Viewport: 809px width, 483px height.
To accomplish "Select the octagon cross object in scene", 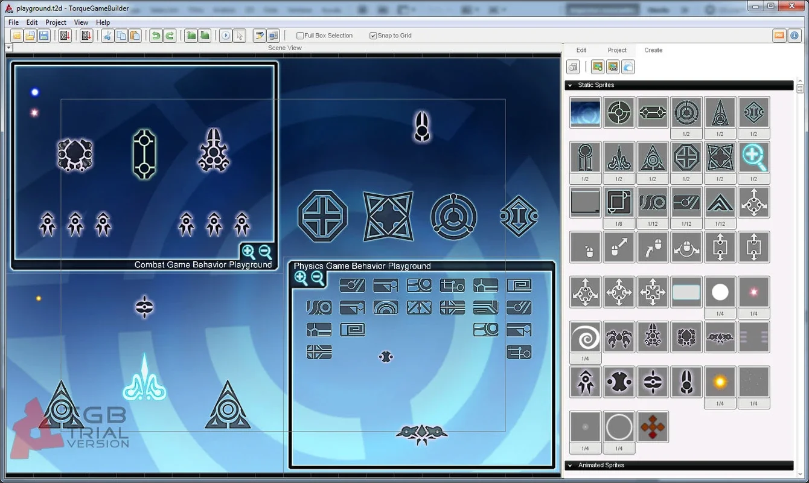I will [x=323, y=216].
